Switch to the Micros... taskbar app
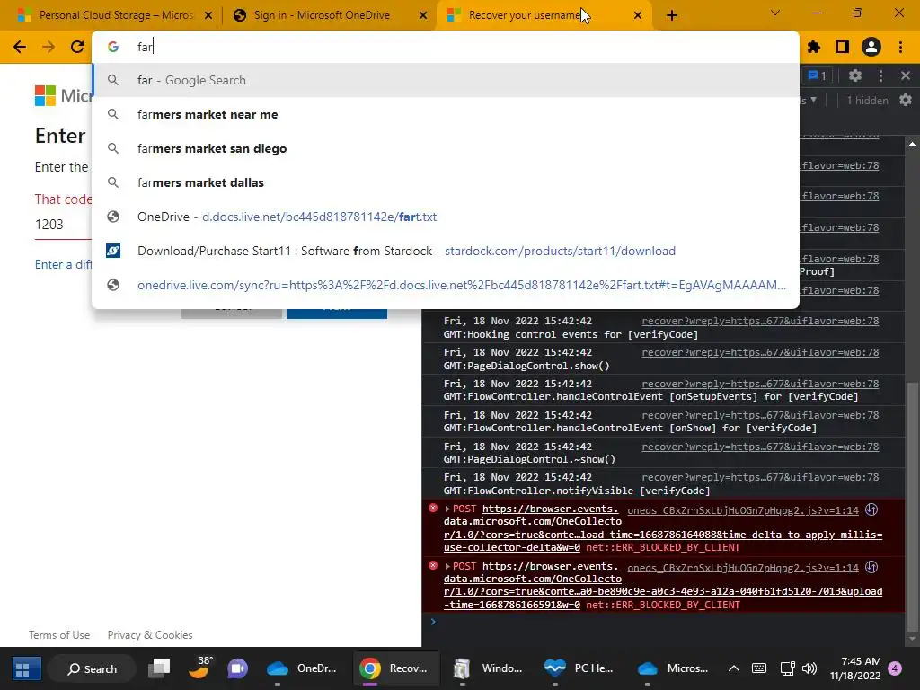The height and width of the screenshot is (690, 920). coord(672,668)
